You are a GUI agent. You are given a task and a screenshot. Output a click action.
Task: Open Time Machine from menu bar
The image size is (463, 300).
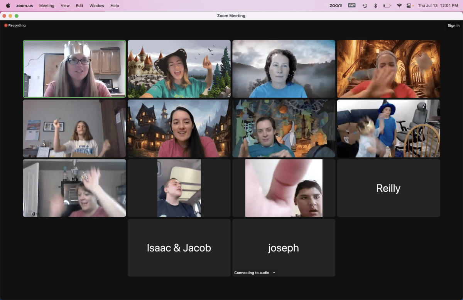[365, 6]
